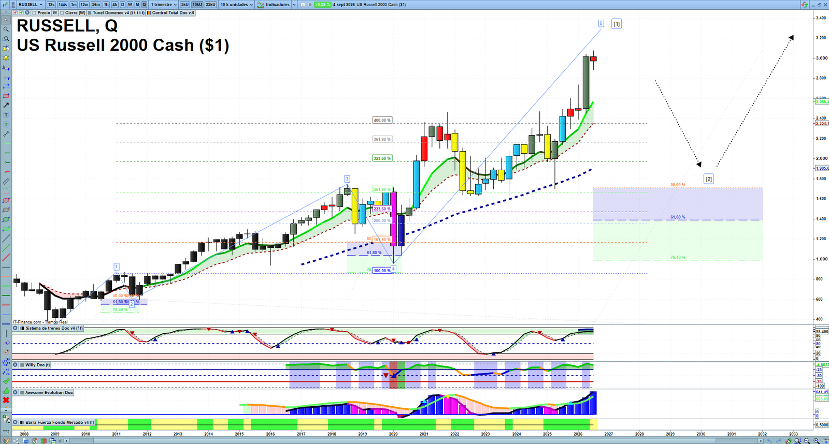The image size is (829, 444).
Task: Click the scrollbar left arrow at bottom
Action: point(67,441)
